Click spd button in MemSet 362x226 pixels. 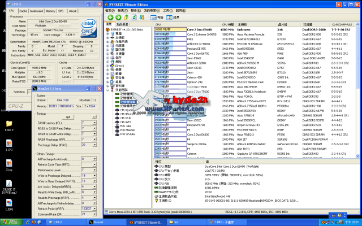[x=68, y=117]
